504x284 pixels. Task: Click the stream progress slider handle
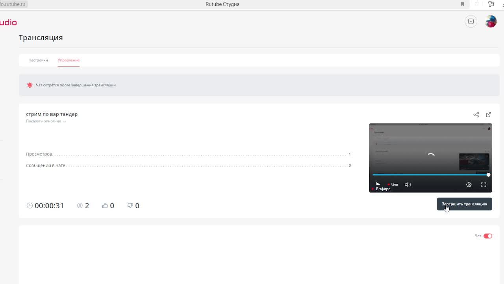[x=488, y=175]
